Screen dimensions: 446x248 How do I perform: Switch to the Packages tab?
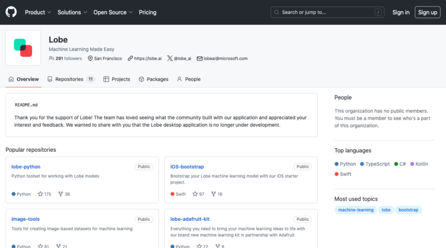153,79
